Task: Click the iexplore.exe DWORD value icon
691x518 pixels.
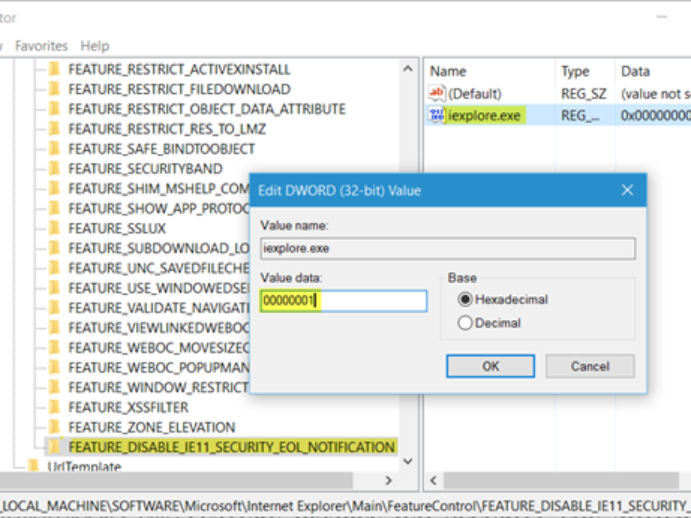Action: click(x=438, y=115)
